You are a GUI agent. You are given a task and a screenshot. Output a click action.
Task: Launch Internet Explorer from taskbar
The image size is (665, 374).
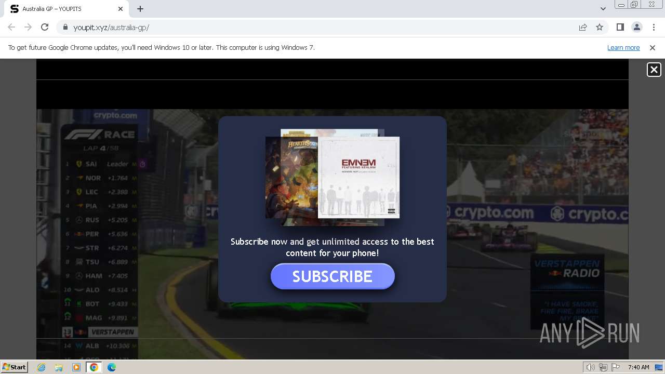(x=42, y=367)
